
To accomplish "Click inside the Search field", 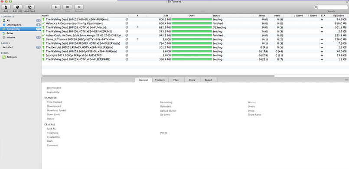I will 331,7.
